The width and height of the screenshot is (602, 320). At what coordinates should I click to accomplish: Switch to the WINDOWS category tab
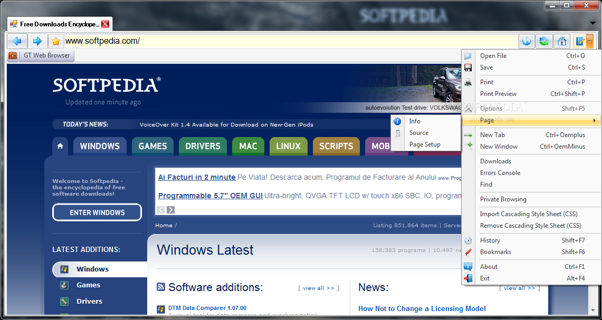(100, 146)
